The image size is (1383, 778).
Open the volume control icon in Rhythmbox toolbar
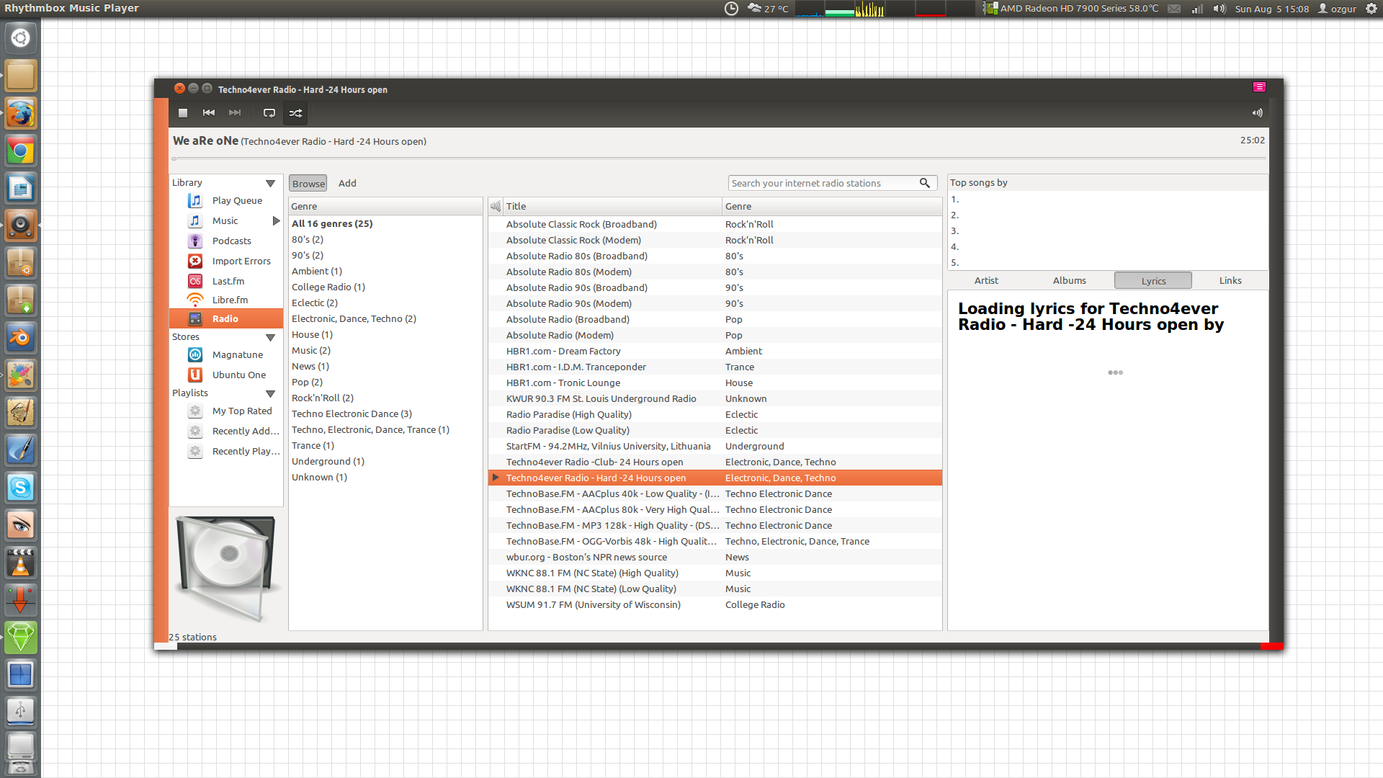click(x=1257, y=113)
